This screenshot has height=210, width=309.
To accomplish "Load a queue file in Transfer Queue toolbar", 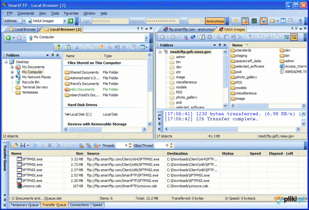I will [15, 146].
